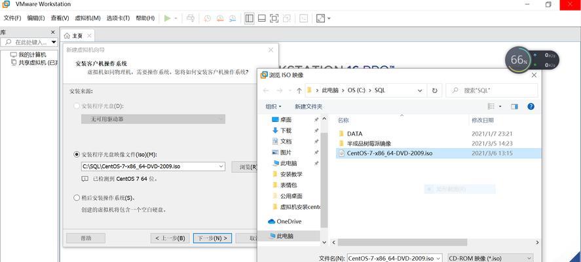Open the library search dropdown arrow
The width and height of the screenshot is (581, 262).
coord(54,42)
